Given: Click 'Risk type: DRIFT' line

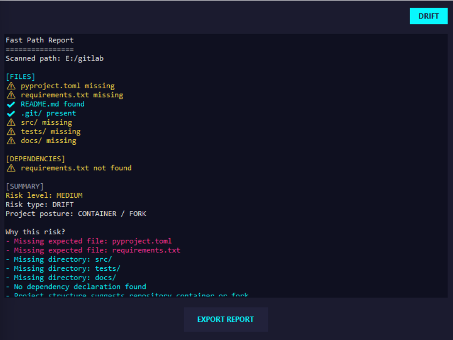Looking at the screenshot, I should pyautogui.click(x=39, y=205).
